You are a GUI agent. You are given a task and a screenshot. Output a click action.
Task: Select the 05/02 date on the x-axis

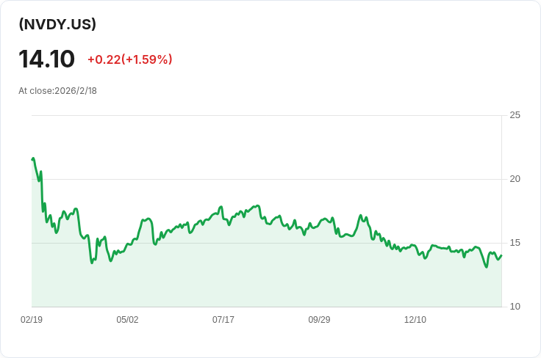point(127,320)
